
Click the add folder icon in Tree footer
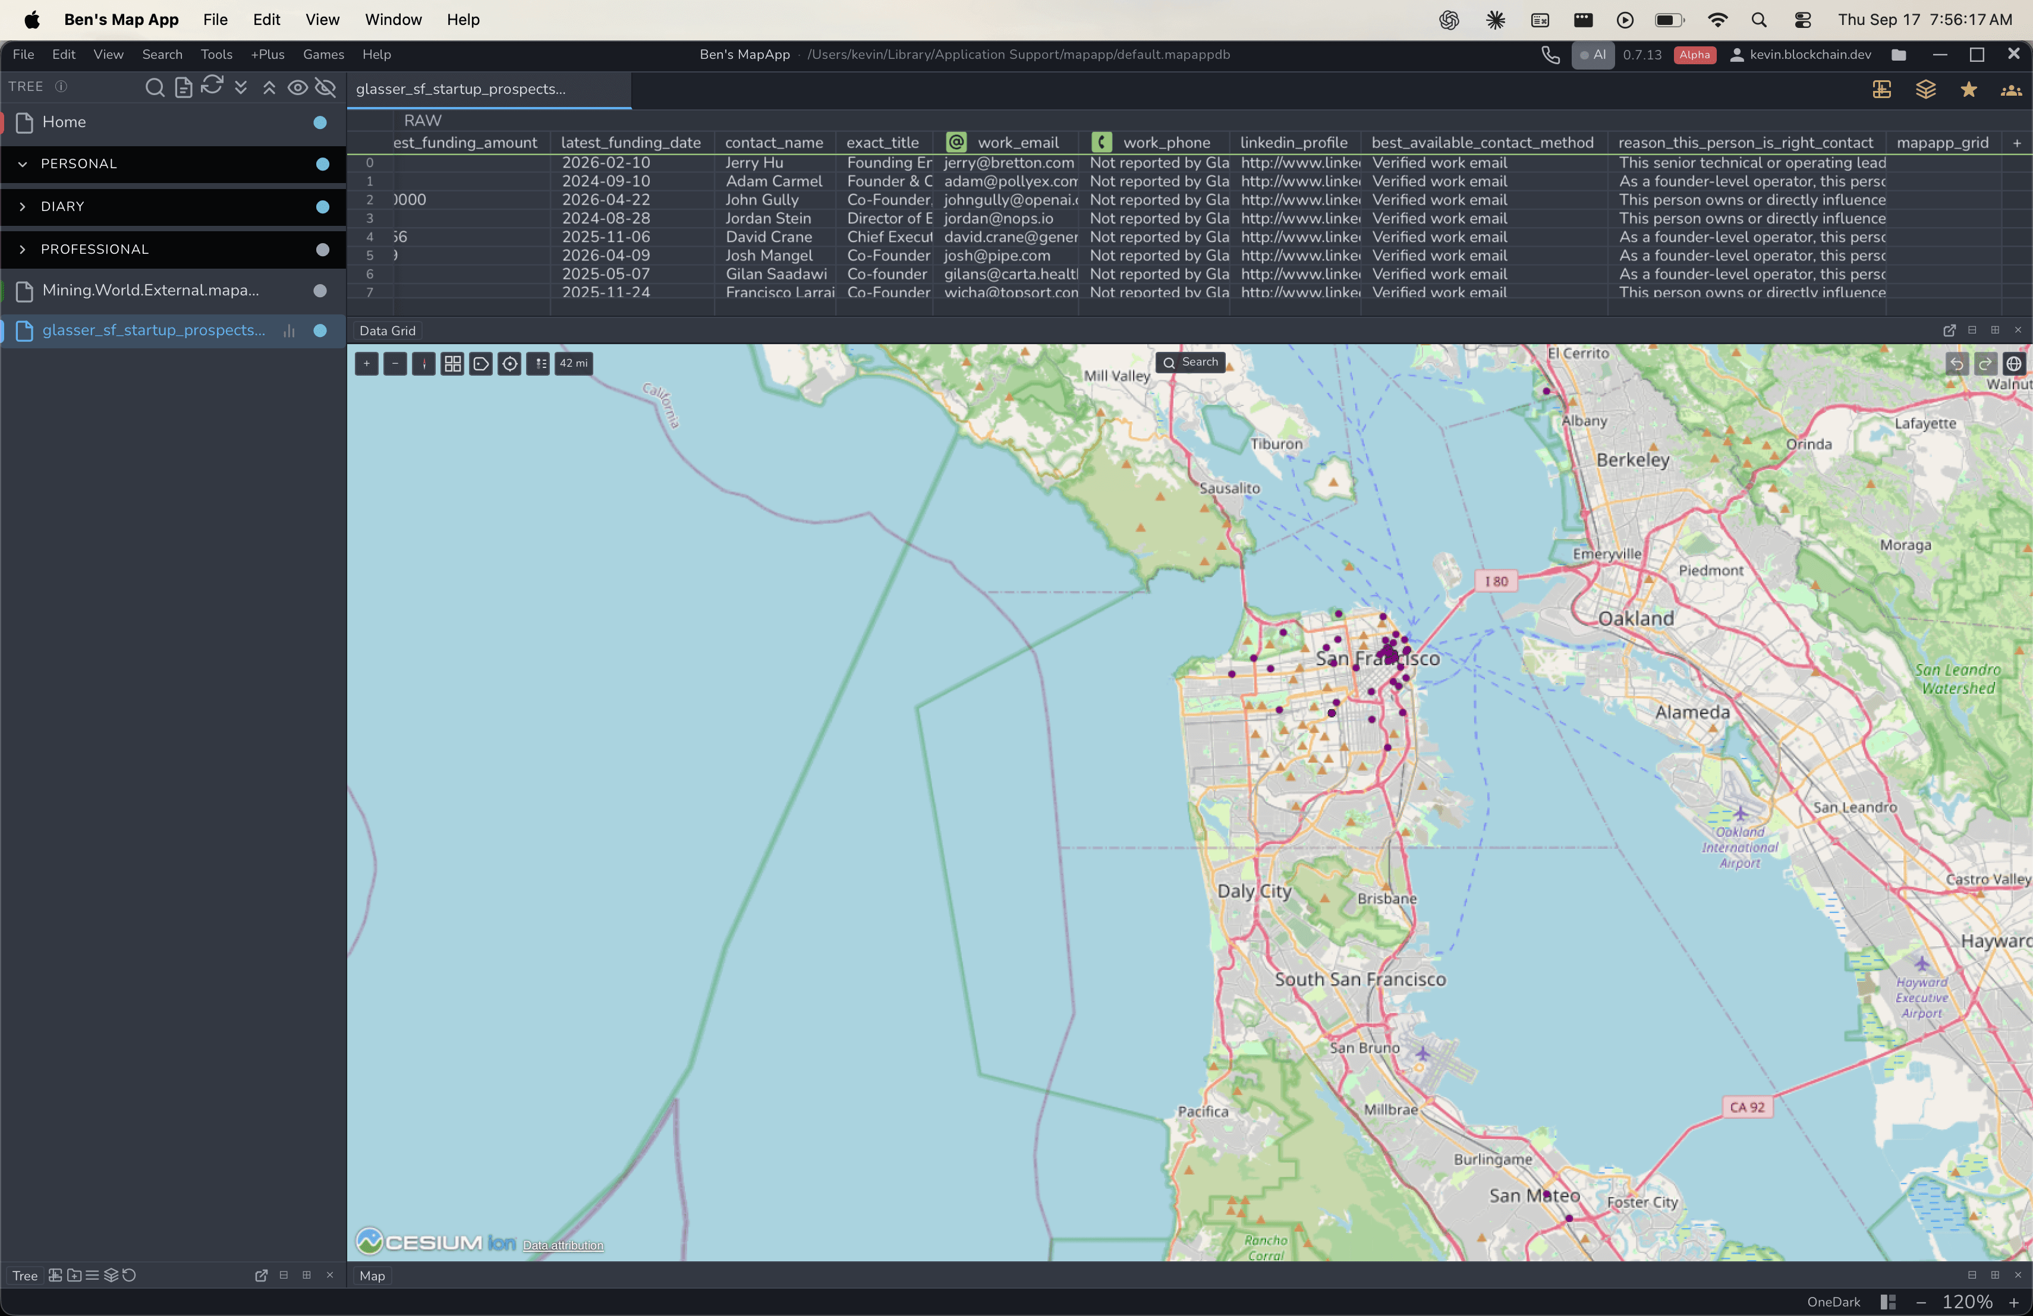[74, 1276]
